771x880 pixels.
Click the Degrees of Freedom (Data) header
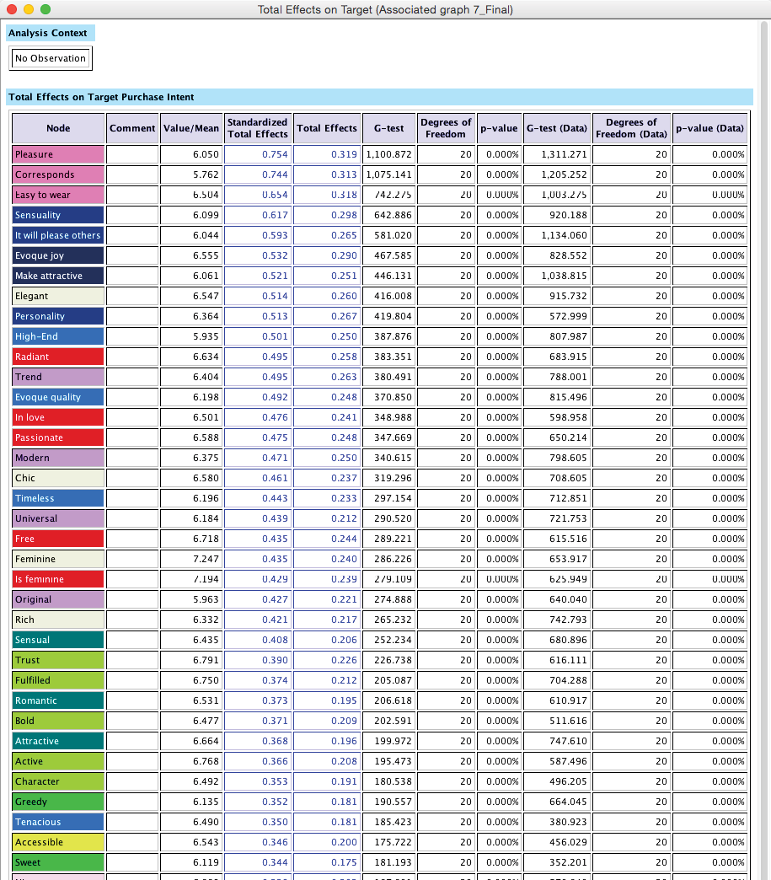(x=631, y=128)
